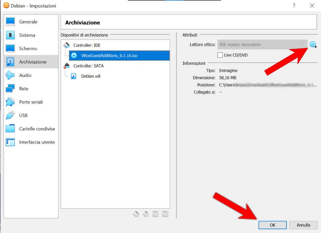Close the Debian - Impostazioni dialog
The width and height of the screenshot is (321, 233).
point(312,6)
